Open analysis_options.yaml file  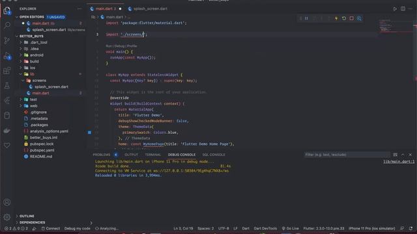[49, 131]
